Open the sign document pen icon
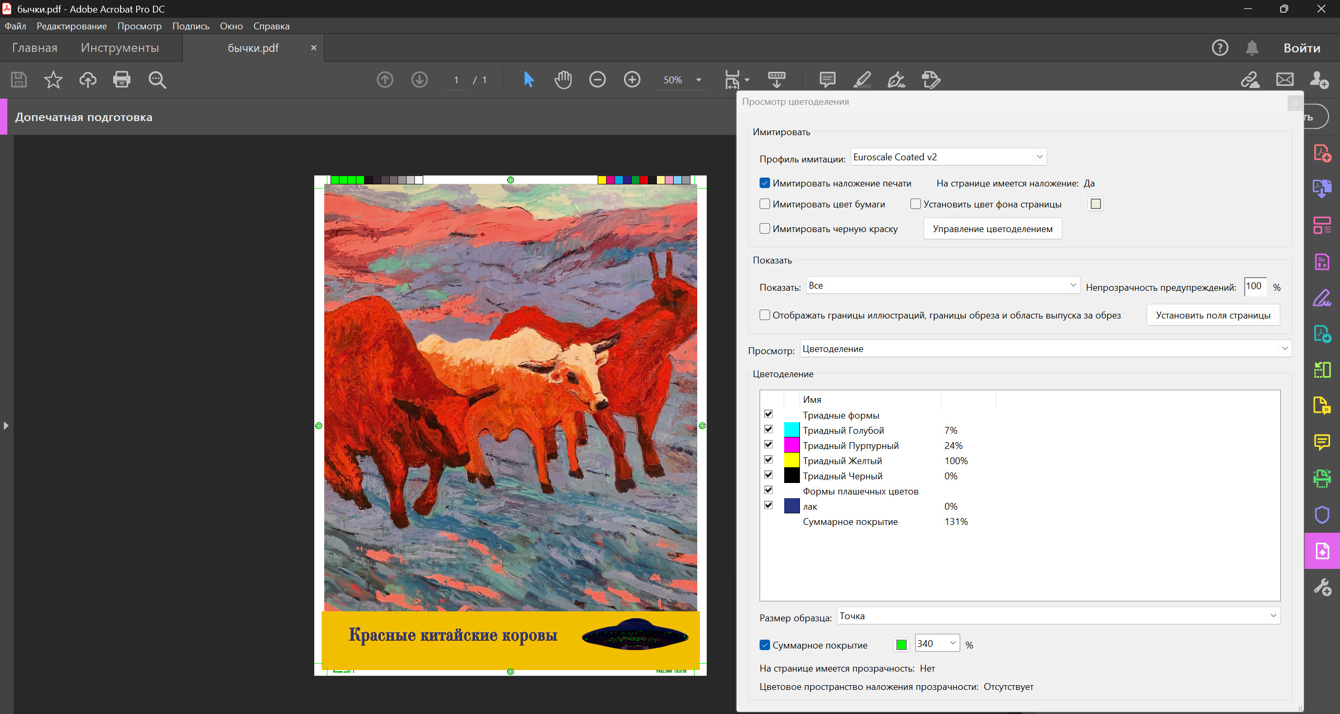This screenshot has height=714, width=1340. pyautogui.click(x=896, y=80)
